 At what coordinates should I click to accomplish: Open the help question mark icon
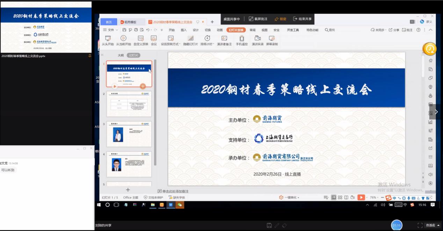tap(418, 30)
